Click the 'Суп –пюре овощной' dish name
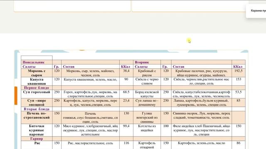Image resolution: width=266 pixels, height=149 pixels. (37, 103)
